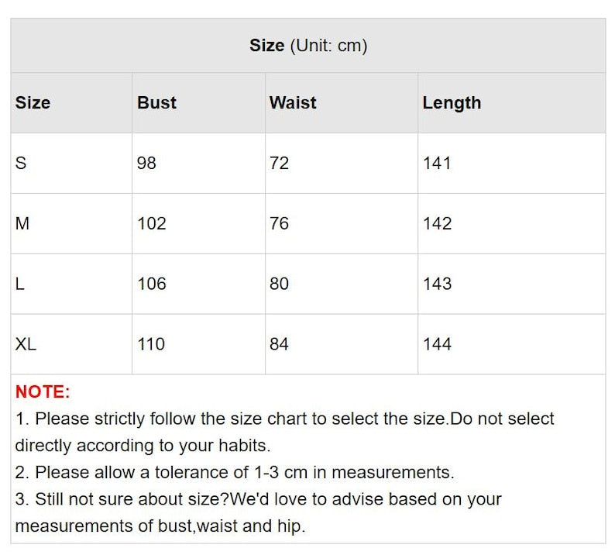Select the Bust column header
Screen dimensions: 615x555
point(156,103)
